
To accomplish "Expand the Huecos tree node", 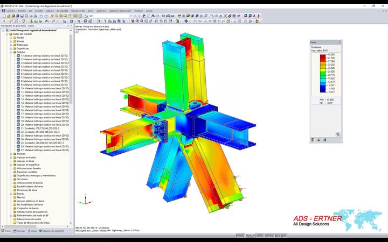I will pos(11,154).
